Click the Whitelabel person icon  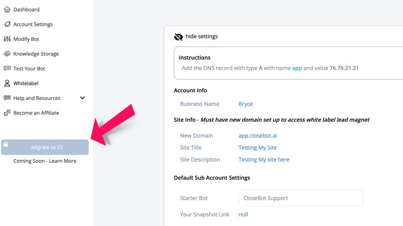pyautogui.click(x=7, y=83)
